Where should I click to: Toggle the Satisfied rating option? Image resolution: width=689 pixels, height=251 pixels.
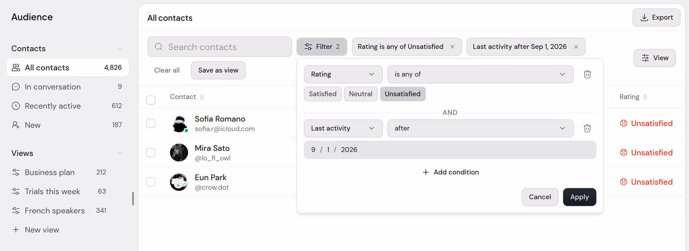tap(323, 94)
